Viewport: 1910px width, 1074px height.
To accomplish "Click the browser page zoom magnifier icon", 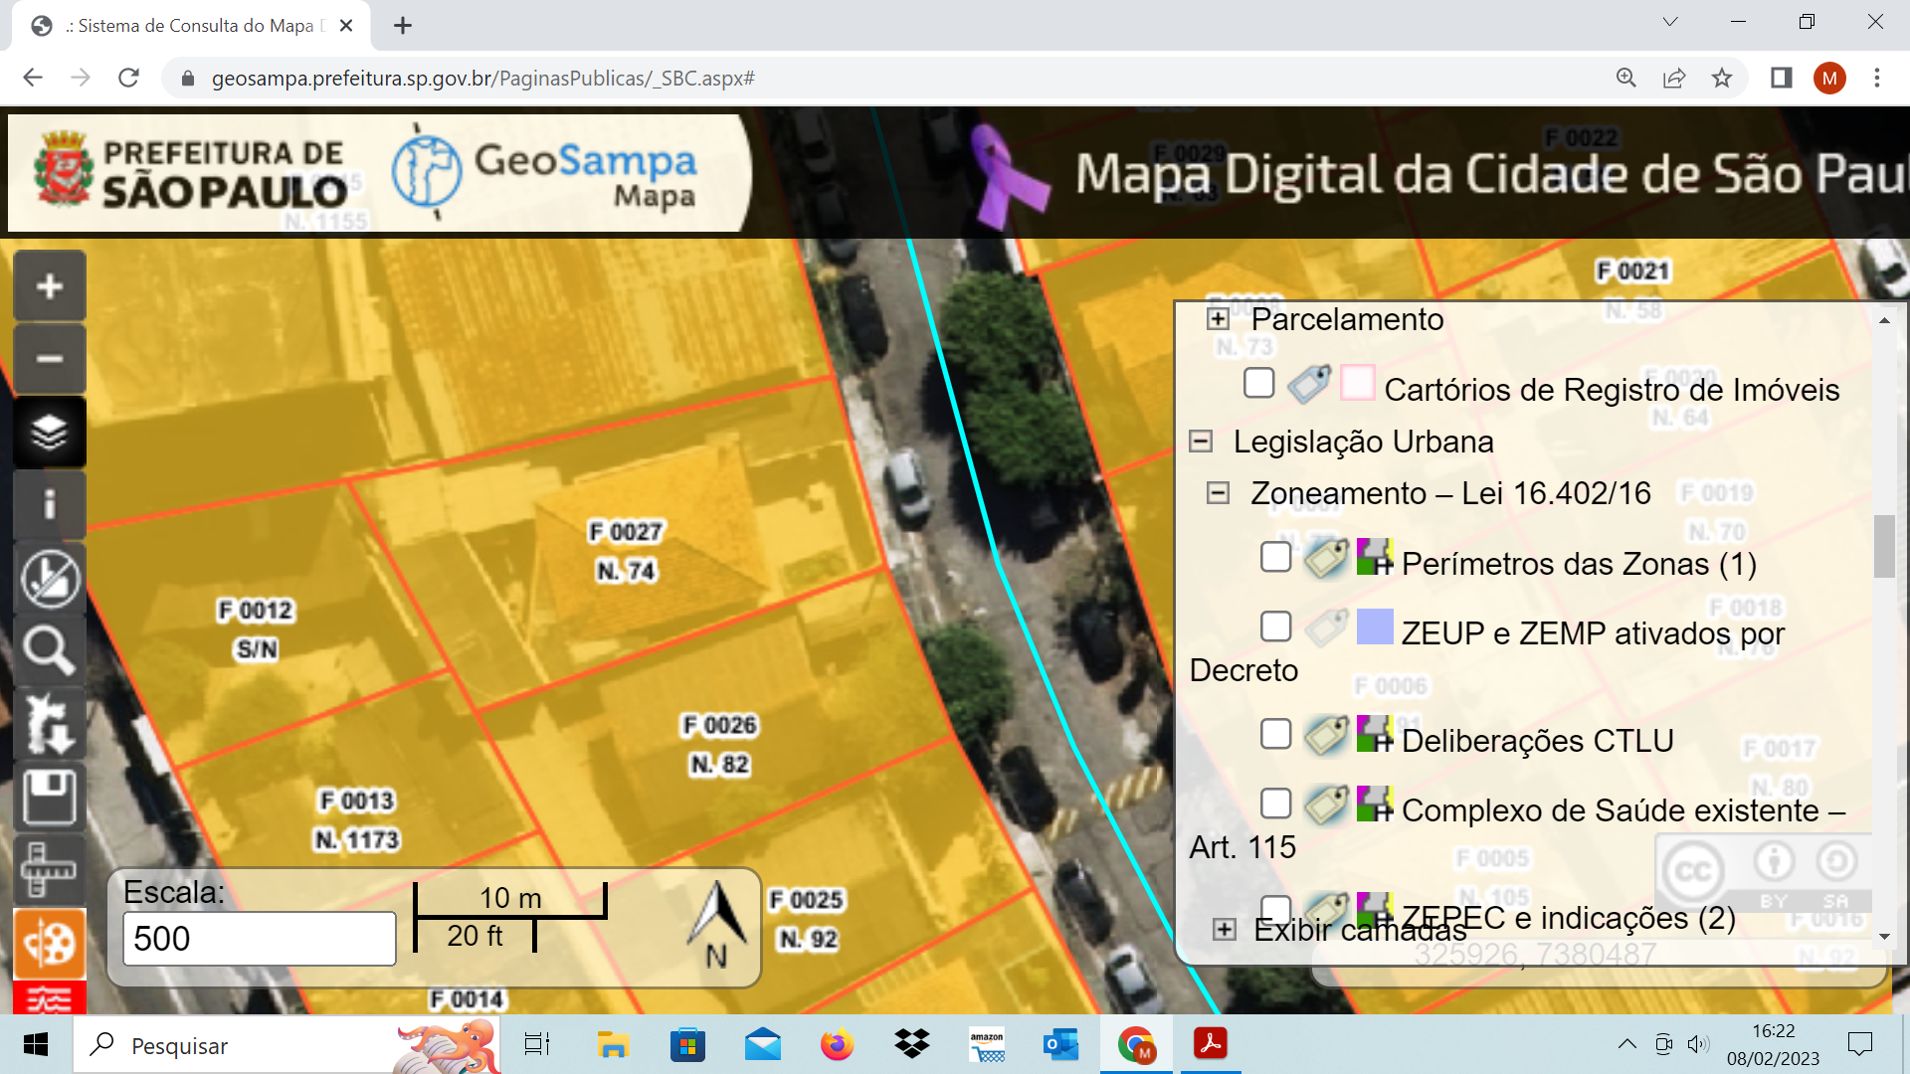I will (1626, 78).
